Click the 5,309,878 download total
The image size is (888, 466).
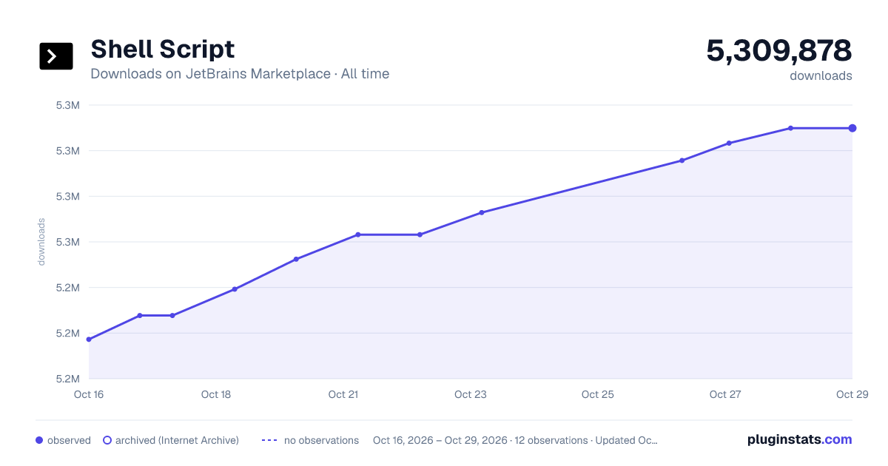click(779, 50)
